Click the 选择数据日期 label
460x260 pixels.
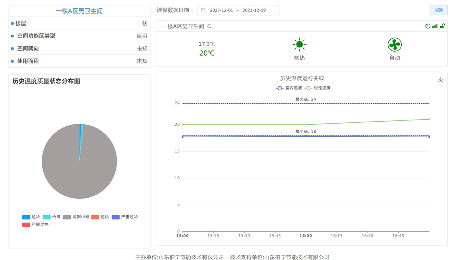click(175, 10)
